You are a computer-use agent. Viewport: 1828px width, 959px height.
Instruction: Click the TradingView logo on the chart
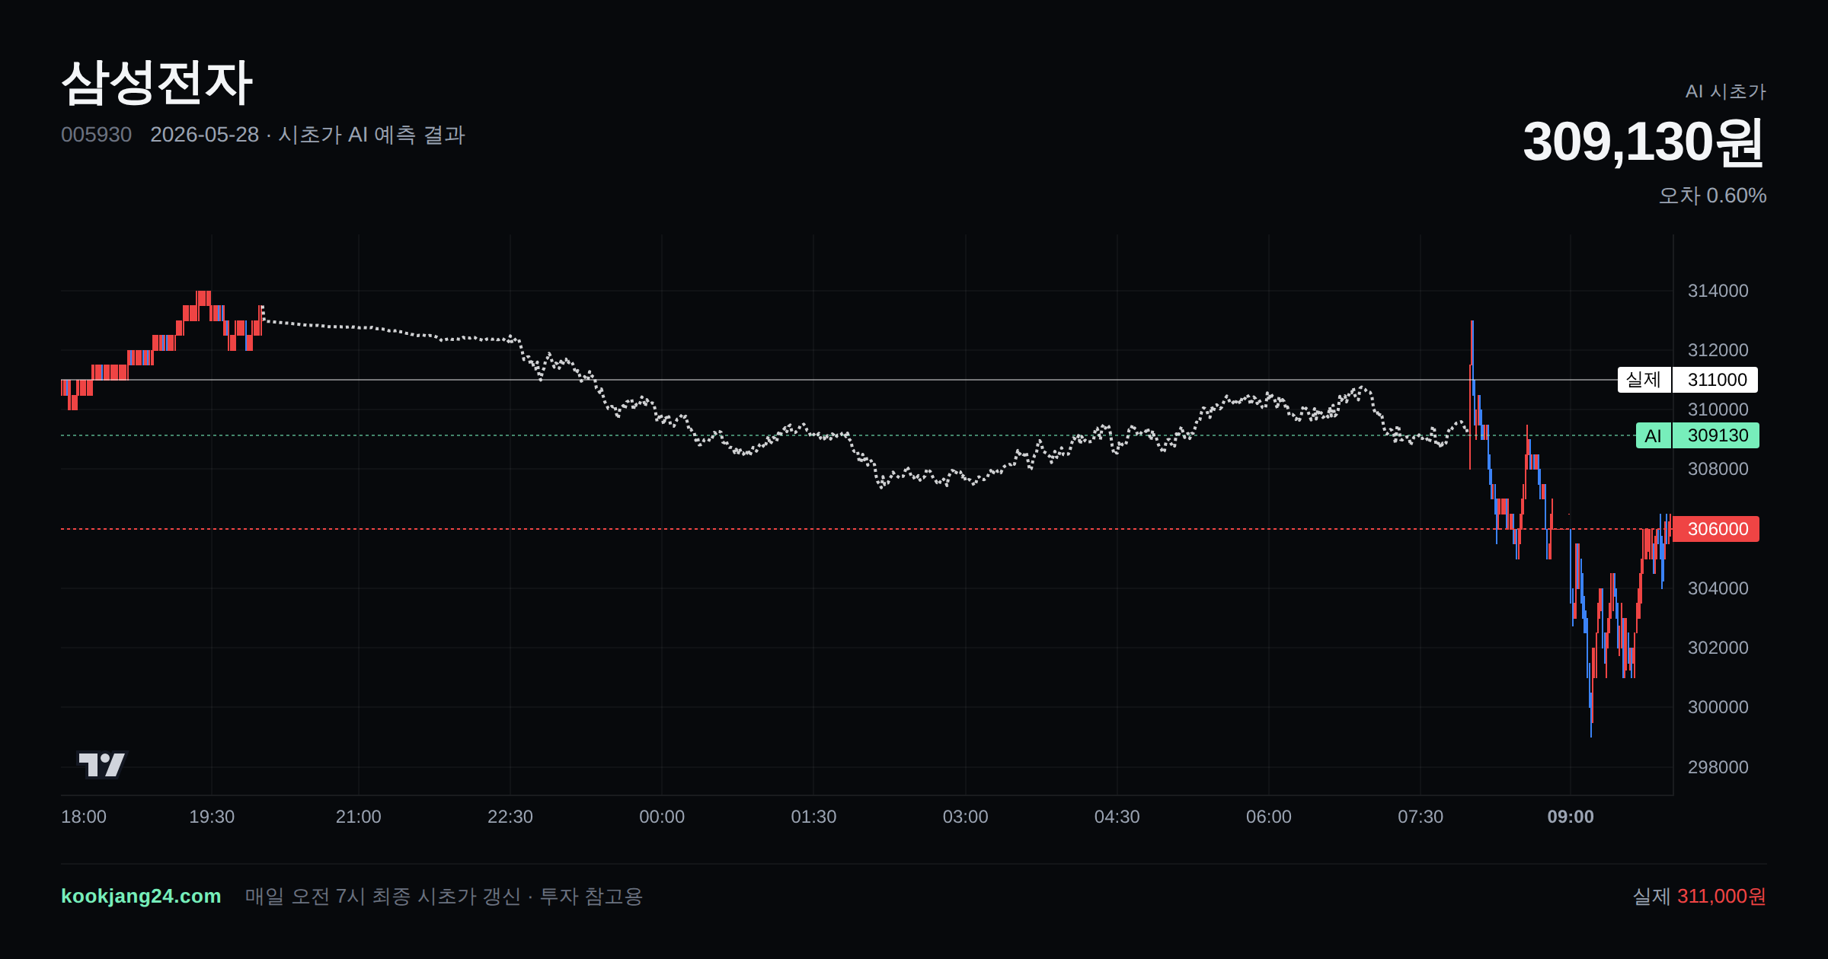(102, 764)
